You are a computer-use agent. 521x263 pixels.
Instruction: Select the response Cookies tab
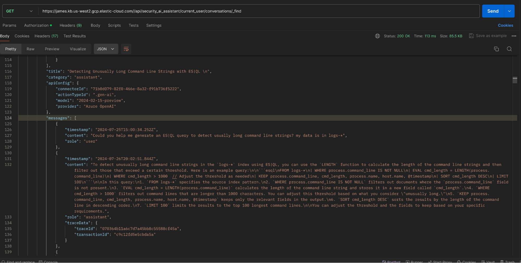click(22, 36)
